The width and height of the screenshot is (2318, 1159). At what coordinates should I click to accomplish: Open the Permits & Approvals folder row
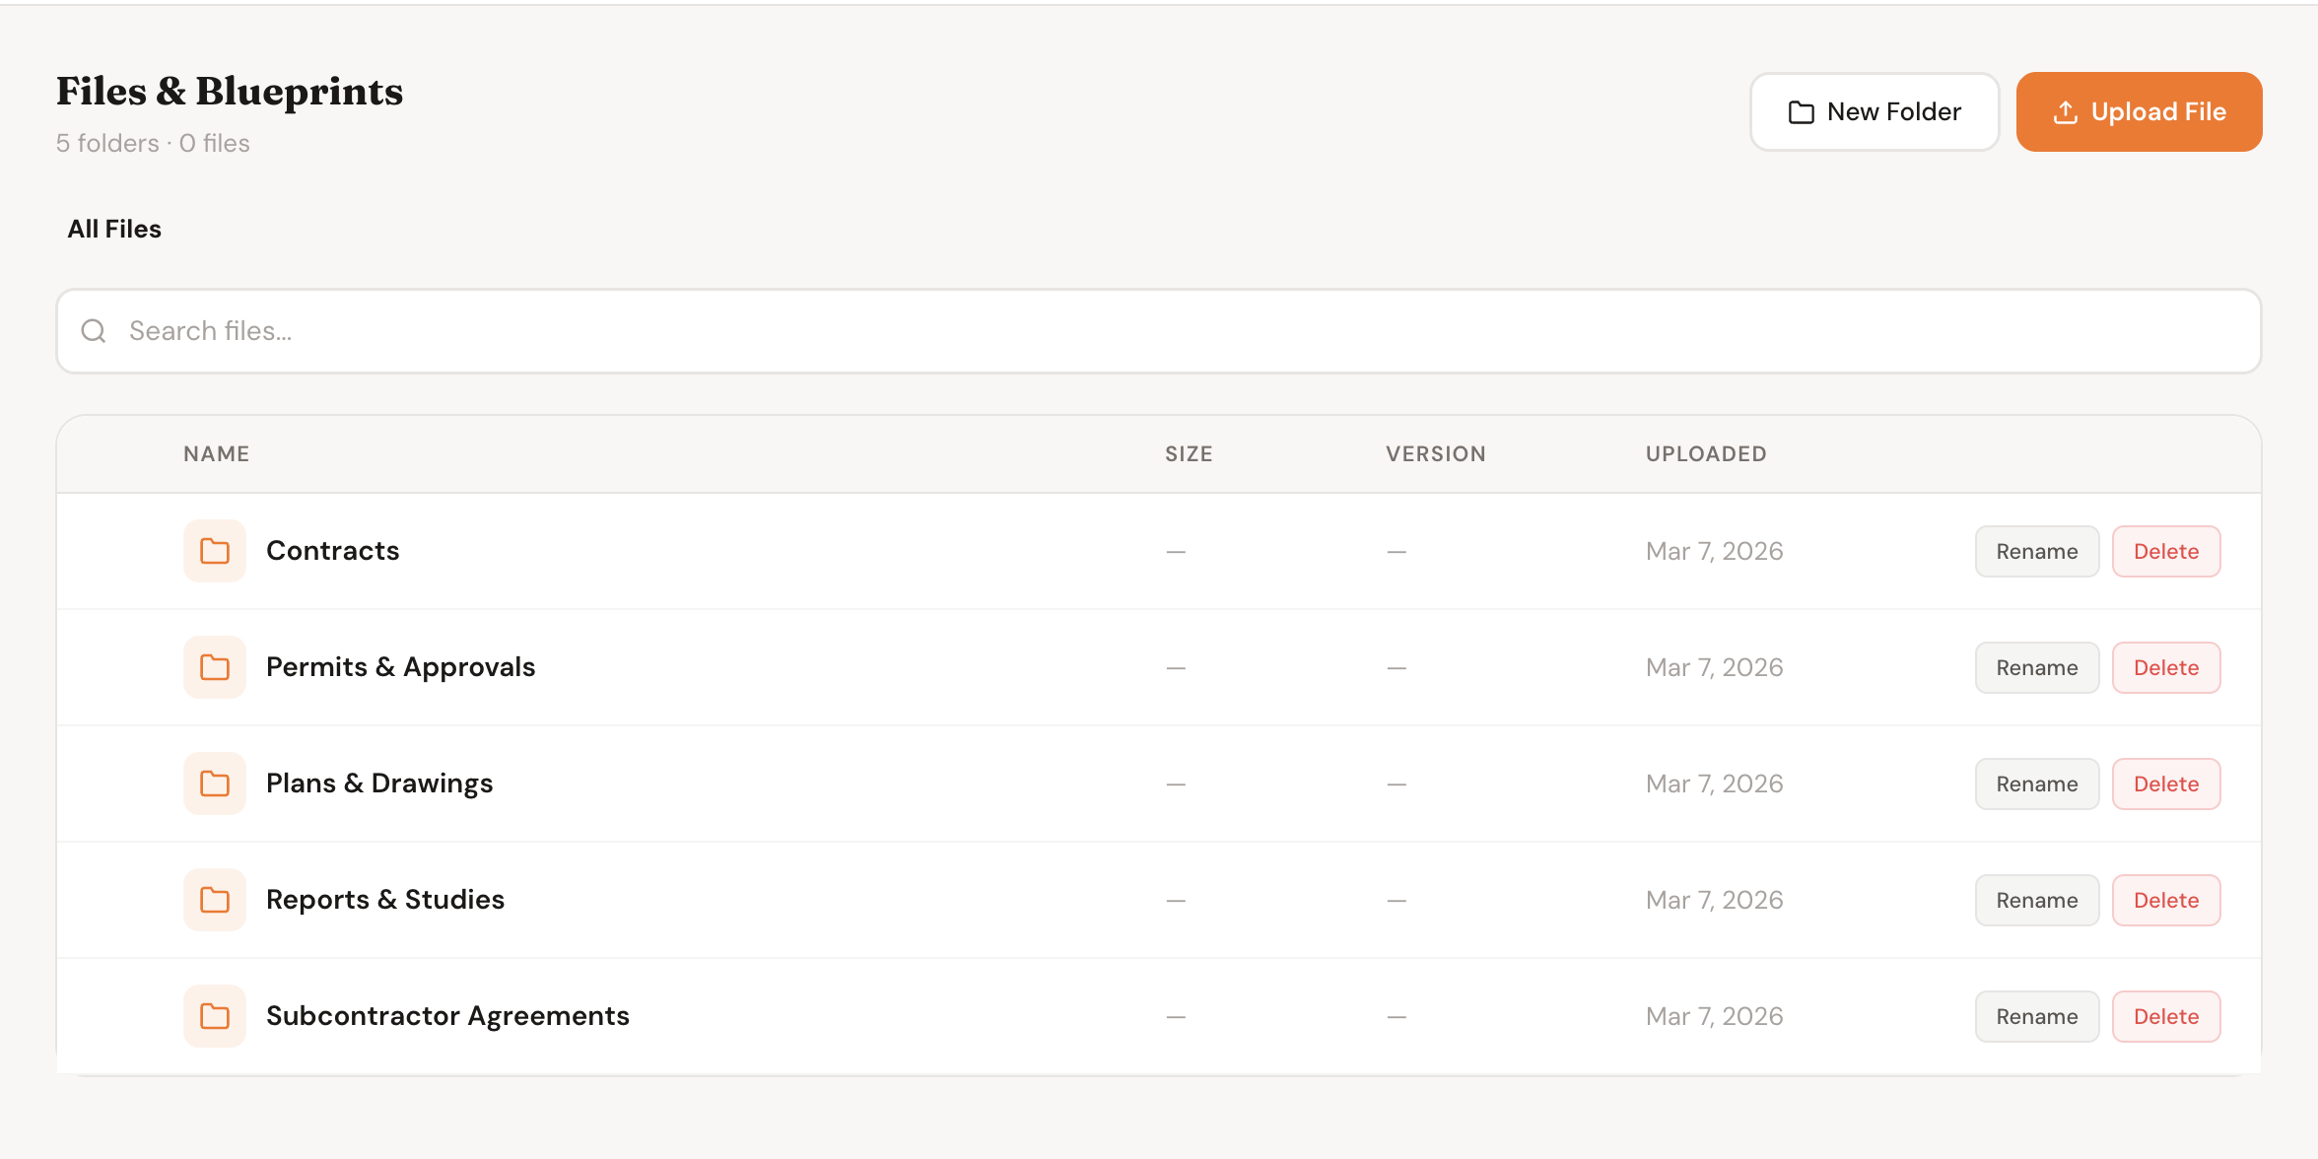tap(400, 667)
